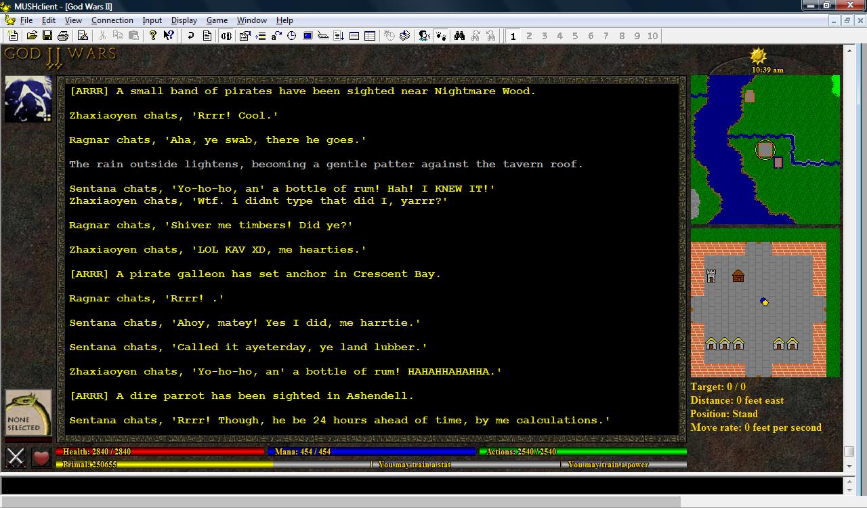Viewport: 867px width, 508px height.
Task: Click the Cut scissors icon
Action: [x=102, y=36]
